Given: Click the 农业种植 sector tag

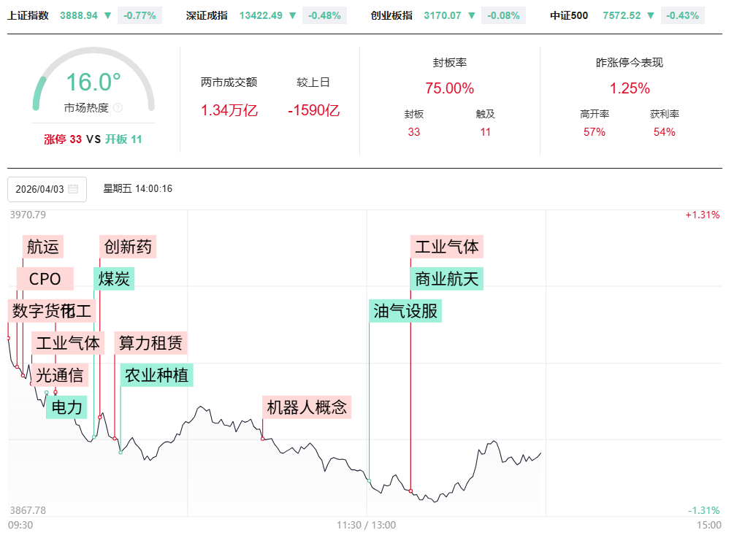Looking at the screenshot, I should click(156, 375).
